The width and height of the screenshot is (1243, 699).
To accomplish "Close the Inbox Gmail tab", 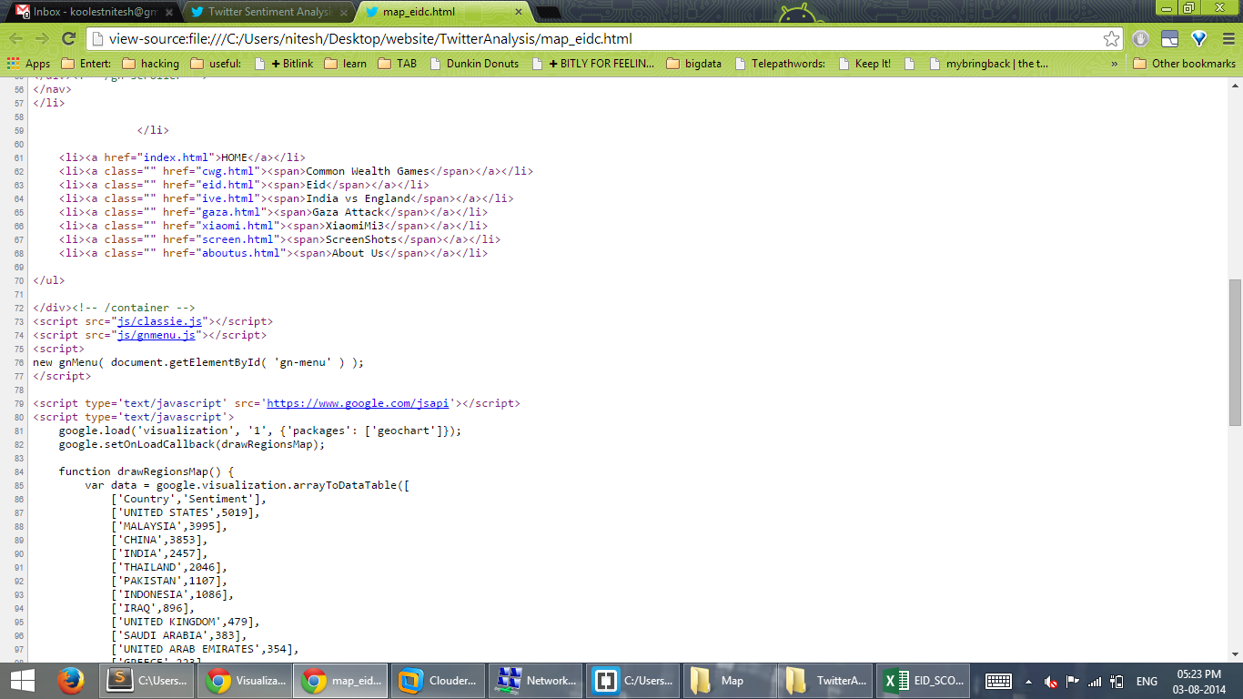I will click(x=169, y=13).
